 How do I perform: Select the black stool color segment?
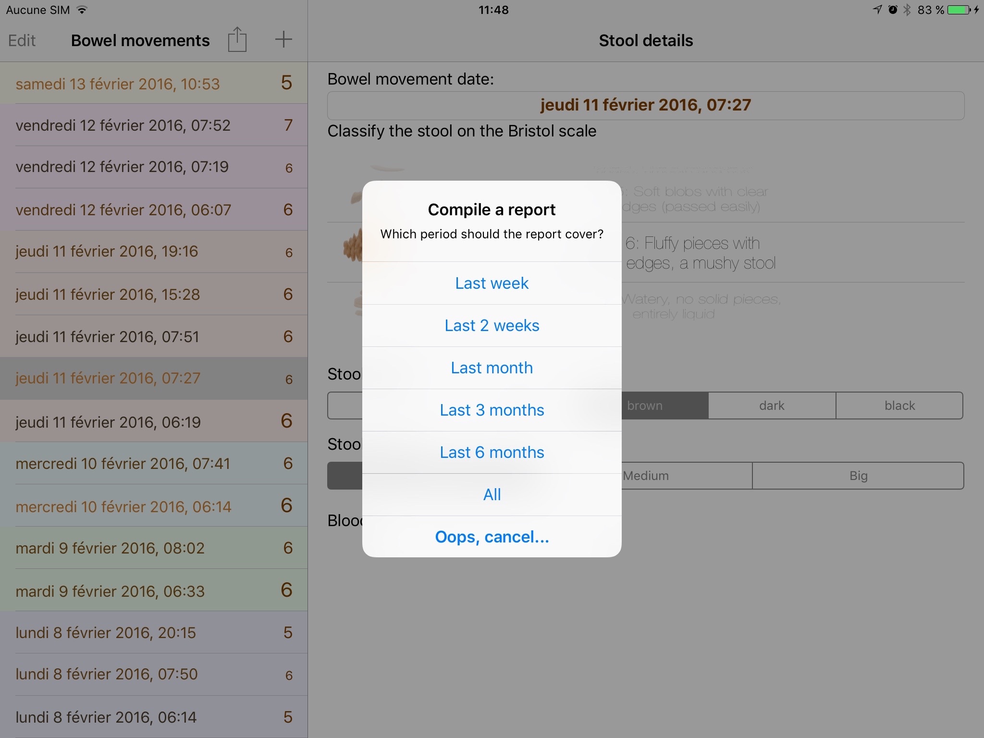click(899, 406)
